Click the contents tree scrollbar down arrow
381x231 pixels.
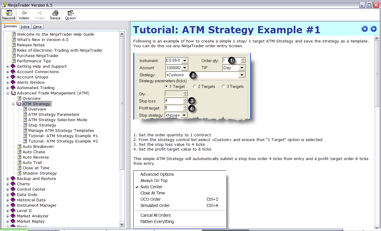pos(122,224)
